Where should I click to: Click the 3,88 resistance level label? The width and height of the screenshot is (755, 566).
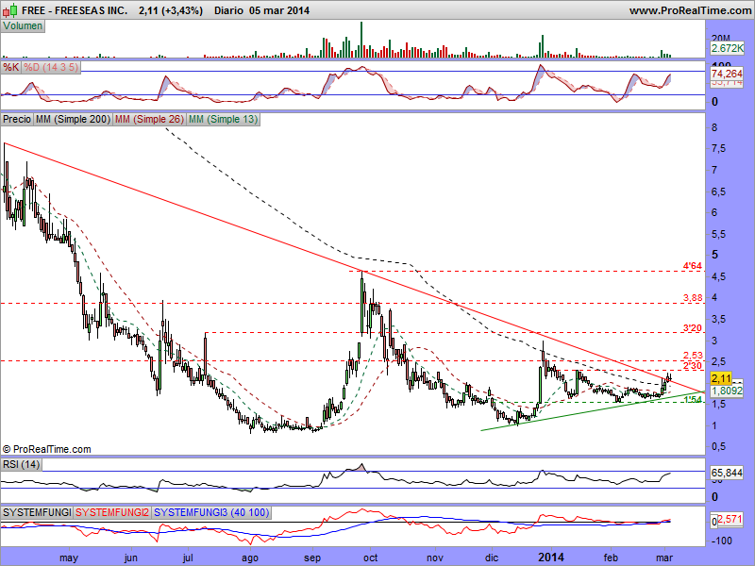pyautogui.click(x=693, y=298)
